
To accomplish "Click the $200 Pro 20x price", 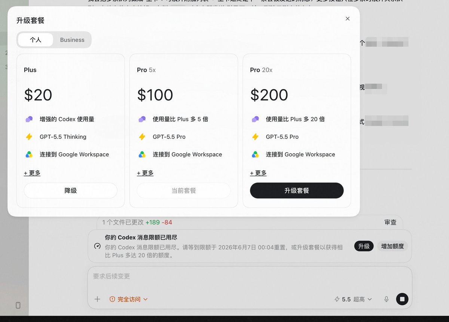I will (x=269, y=95).
